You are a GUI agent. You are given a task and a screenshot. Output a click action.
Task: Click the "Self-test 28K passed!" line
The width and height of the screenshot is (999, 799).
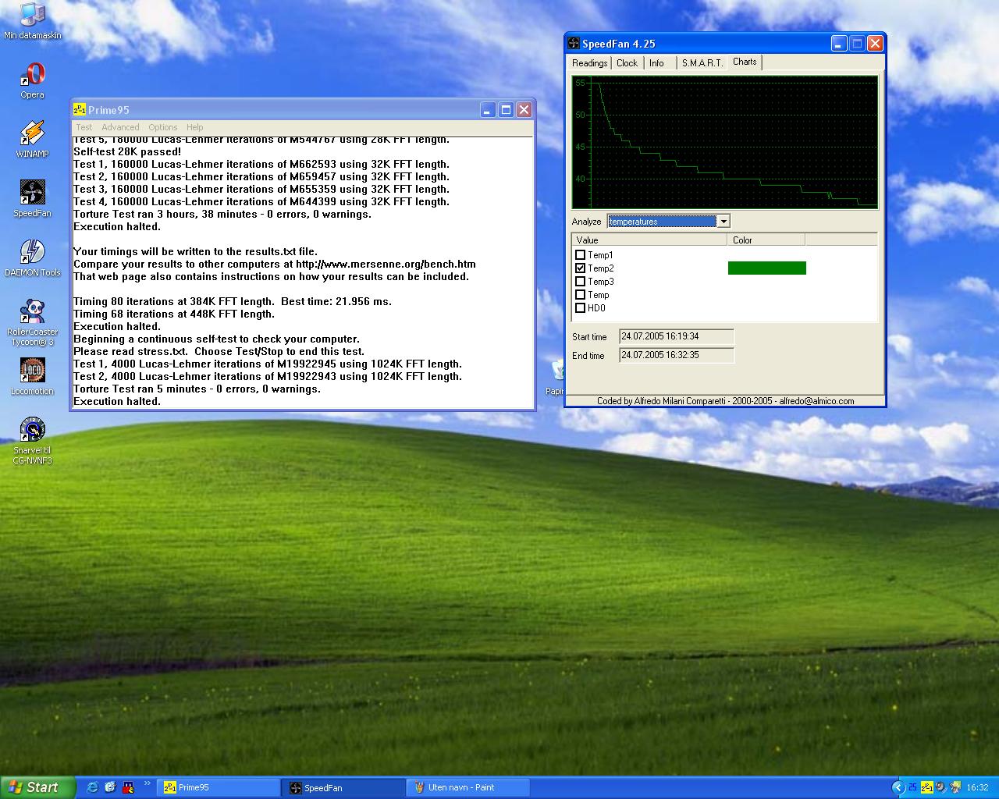pyautogui.click(x=127, y=151)
